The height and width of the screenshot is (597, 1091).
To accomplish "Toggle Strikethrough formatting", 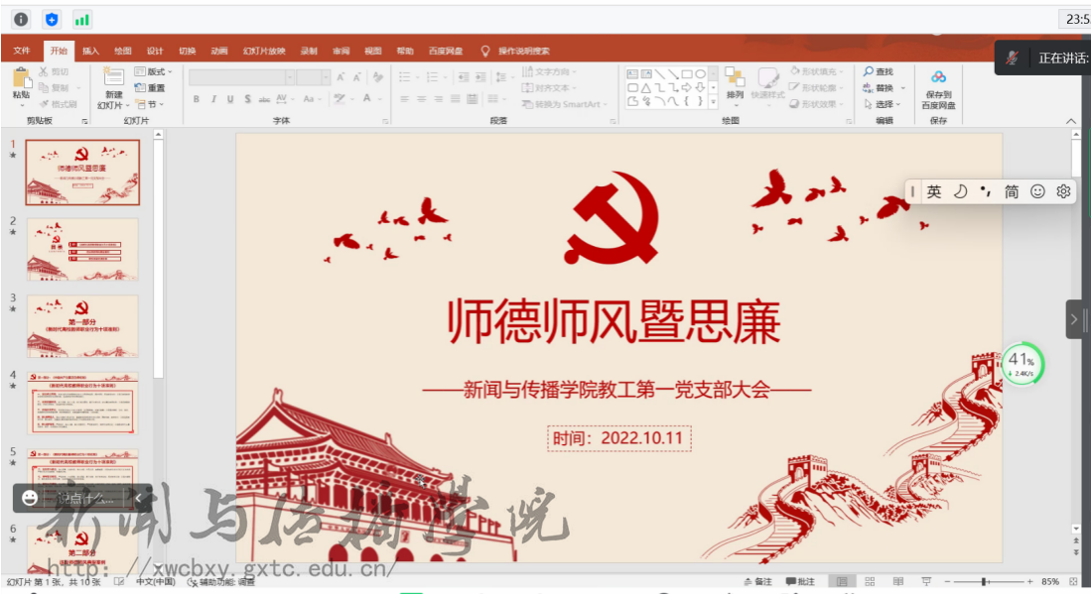I will [264, 99].
